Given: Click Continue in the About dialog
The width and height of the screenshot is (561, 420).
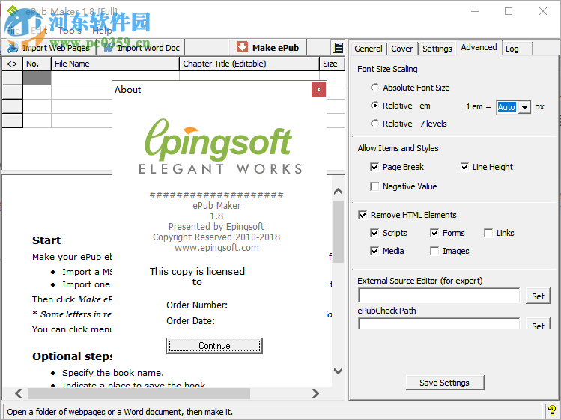Looking at the screenshot, I should pos(214,346).
